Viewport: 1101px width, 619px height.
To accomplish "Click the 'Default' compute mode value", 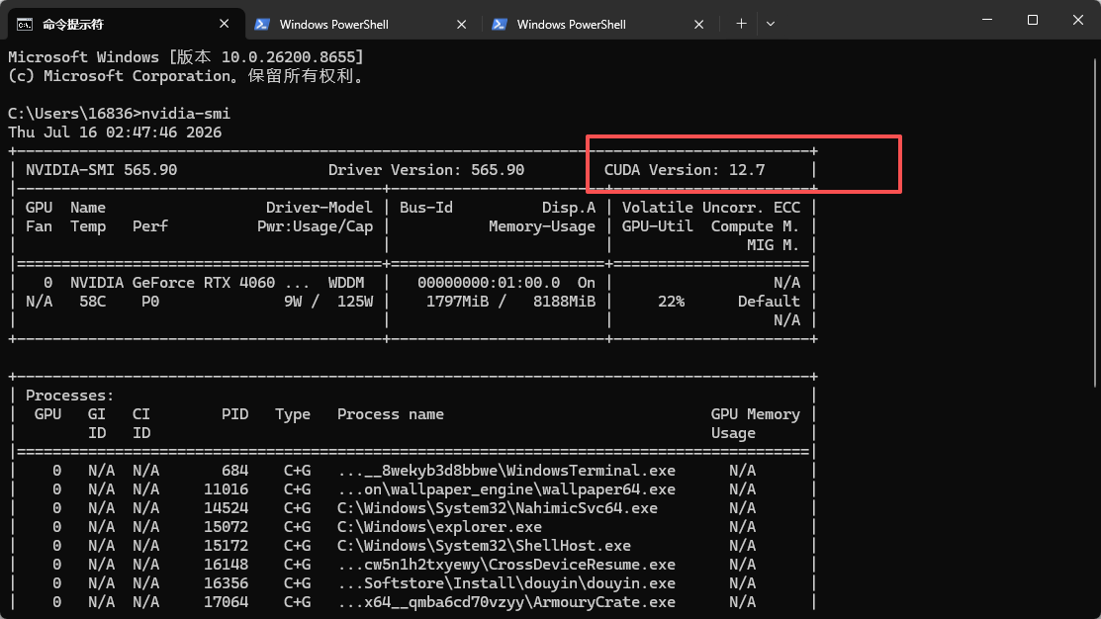I will [x=769, y=302].
